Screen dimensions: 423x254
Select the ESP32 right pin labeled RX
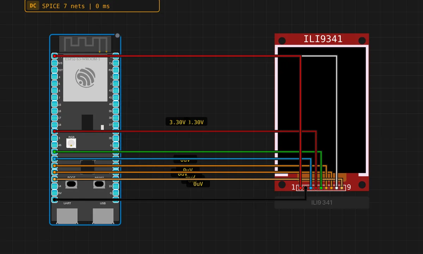tap(116, 70)
